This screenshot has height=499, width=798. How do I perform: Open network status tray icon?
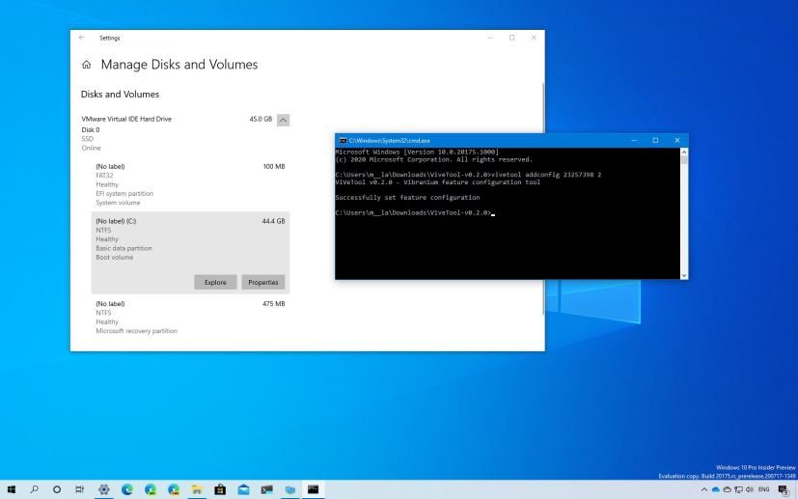click(x=738, y=490)
